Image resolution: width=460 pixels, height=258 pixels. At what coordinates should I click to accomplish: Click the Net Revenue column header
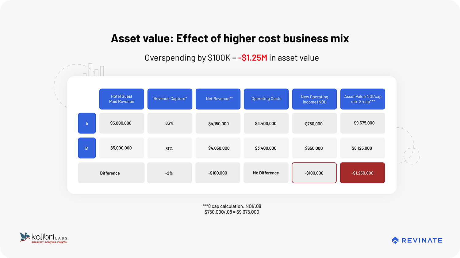tap(218, 99)
